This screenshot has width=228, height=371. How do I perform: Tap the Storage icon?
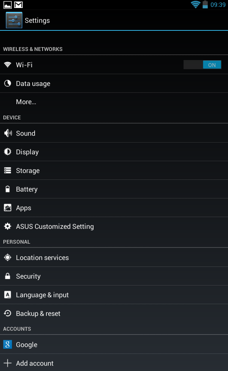[8, 171]
